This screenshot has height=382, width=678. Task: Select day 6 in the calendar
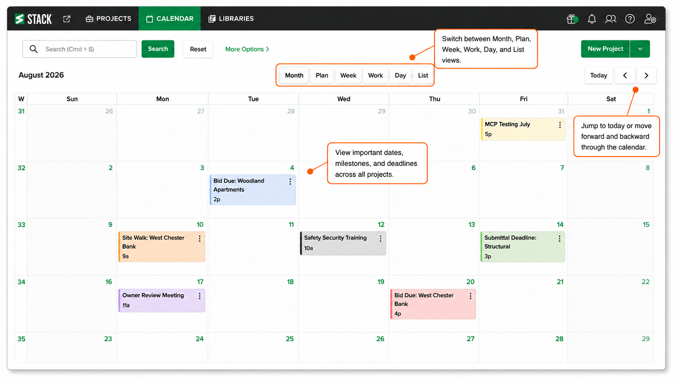[x=473, y=168]
